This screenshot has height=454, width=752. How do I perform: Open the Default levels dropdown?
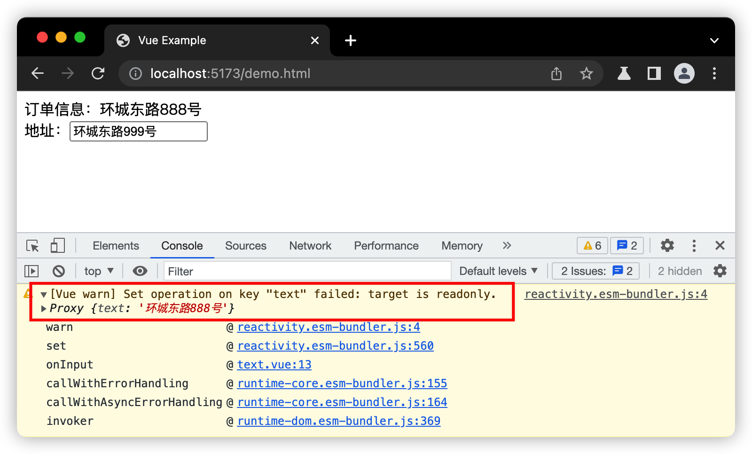(x=498, y=271)
